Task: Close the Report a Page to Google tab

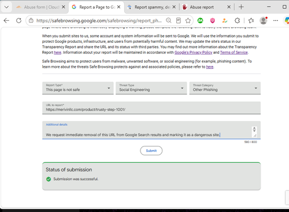Action: (x=119, y=7)
